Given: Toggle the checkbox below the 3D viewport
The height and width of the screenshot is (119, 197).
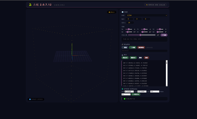Looking at the screenshot, I should pyautogui.click(x=30, y=99).
